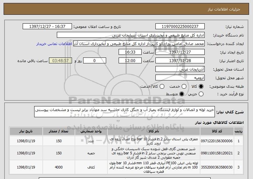
Task: Select item code 3552000363580030
Action: [x=217, y=167]
